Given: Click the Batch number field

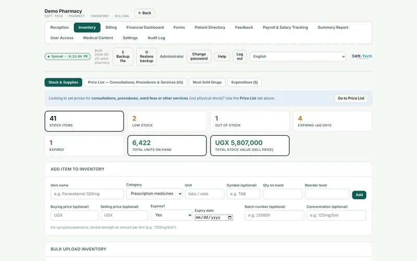Looking at the screenshot, I should (x=274, y=215).
